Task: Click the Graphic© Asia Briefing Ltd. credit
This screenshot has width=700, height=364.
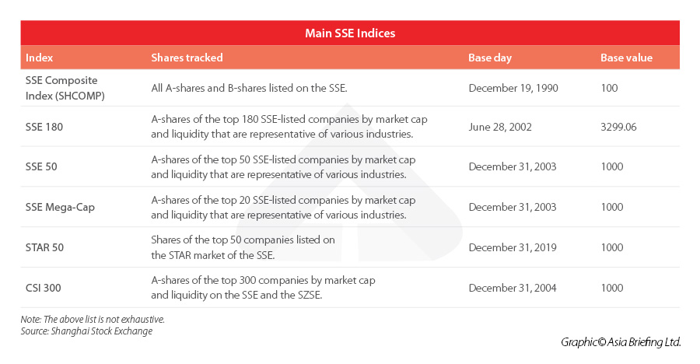Action: [x=621, y=342]
